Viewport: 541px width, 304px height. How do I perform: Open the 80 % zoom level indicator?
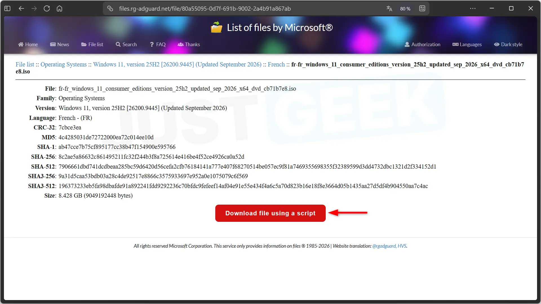tap(405, 9)
